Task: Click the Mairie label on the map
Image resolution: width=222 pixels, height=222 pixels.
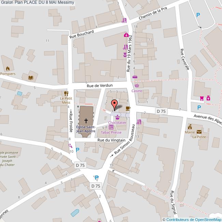Action: click(x=190, y=132)
